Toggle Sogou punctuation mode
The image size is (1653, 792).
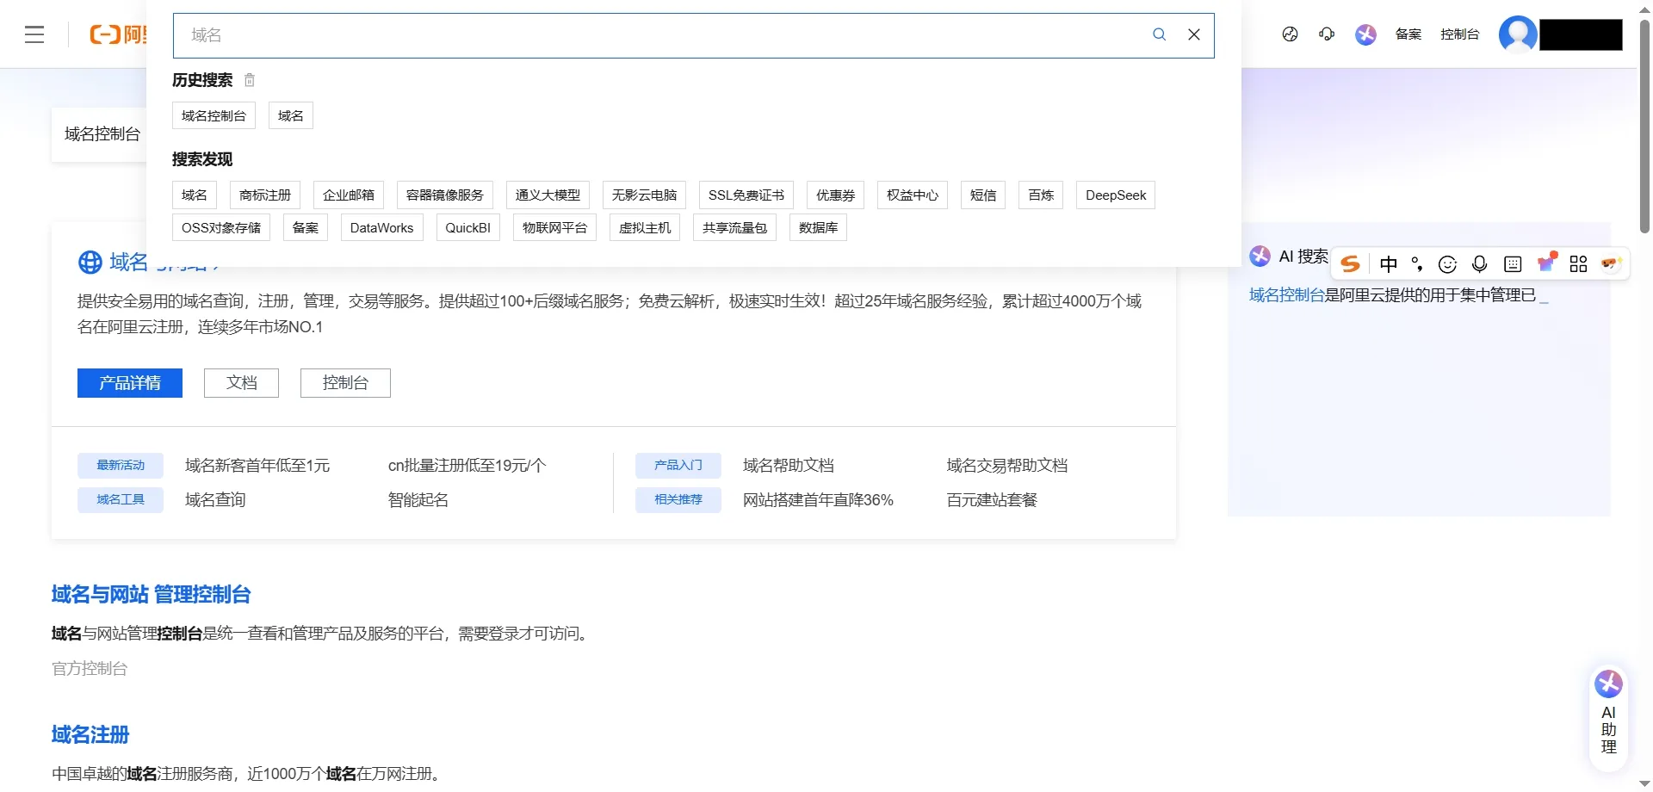(1417, 264)
